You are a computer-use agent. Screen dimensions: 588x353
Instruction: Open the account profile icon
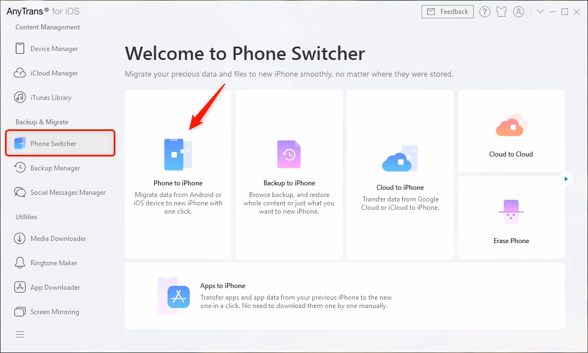coord(519,11)
